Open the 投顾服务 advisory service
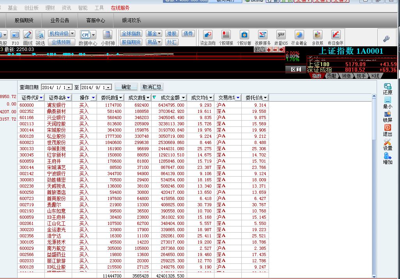The height and width of the screenshot is (279, 400). (x=262, y=36)
